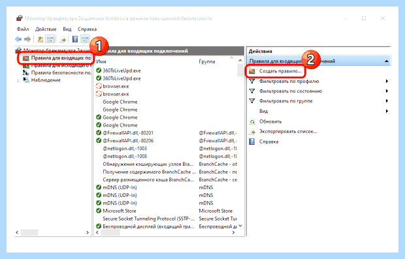
Task: Click Фильтровать по группе action
Action: tap(286, 101)
